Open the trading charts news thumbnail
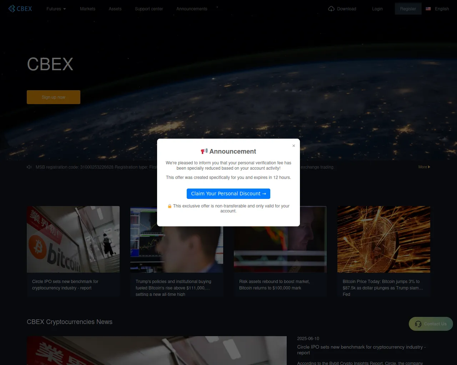 click(x=177, y=239)
